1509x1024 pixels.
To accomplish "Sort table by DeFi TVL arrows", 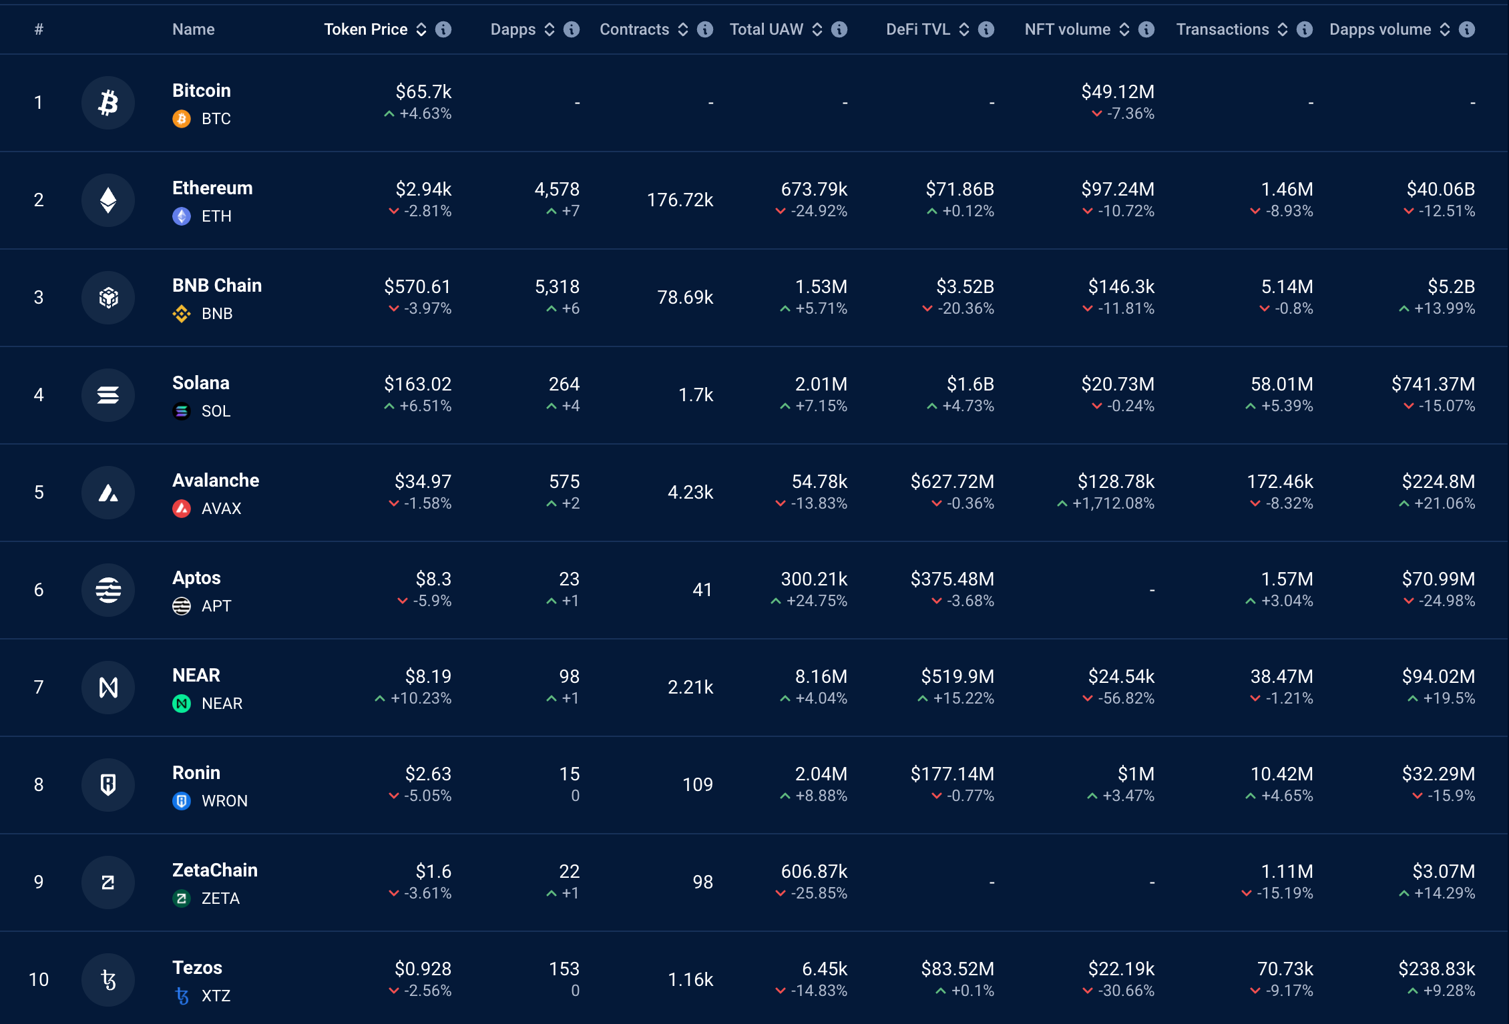I will (x=964, y=29).
